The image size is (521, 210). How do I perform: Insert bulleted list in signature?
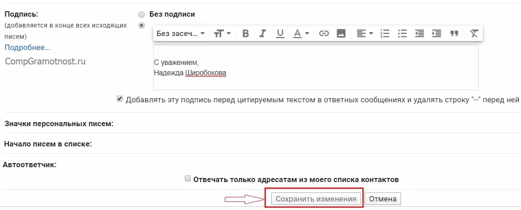402,33
